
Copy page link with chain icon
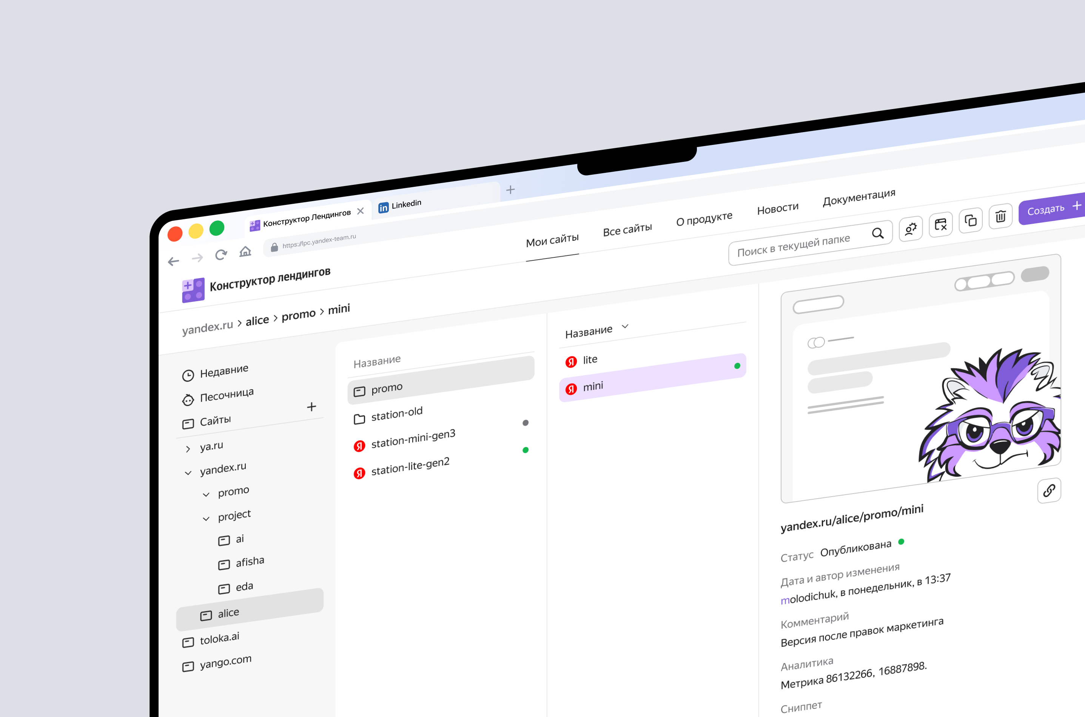(1049, 491)
